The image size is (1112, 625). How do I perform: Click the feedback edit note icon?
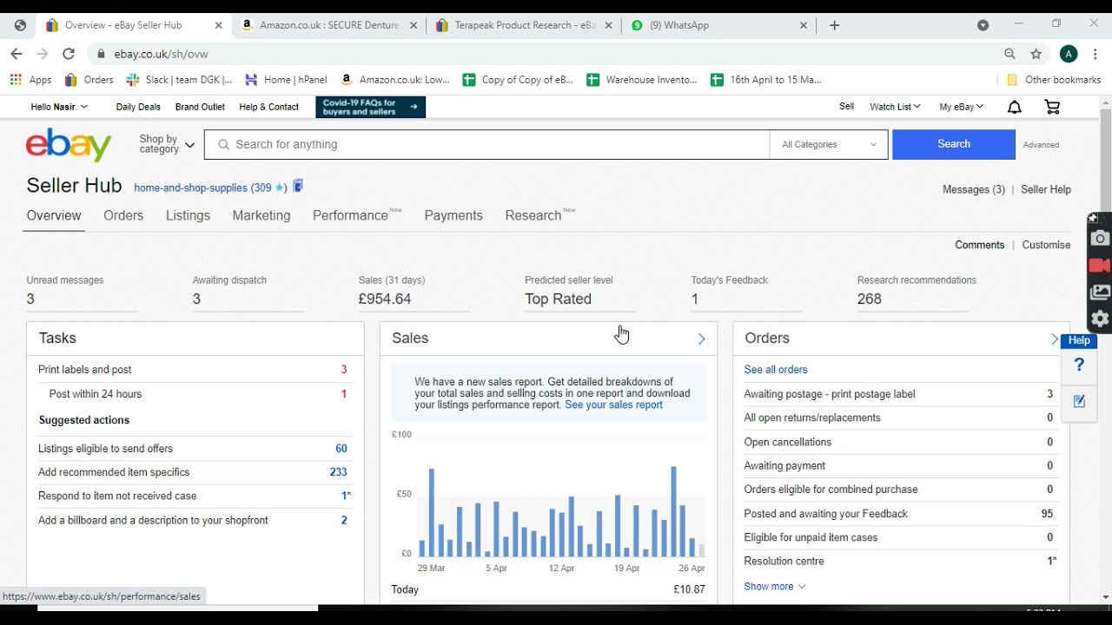(1079, 401)
